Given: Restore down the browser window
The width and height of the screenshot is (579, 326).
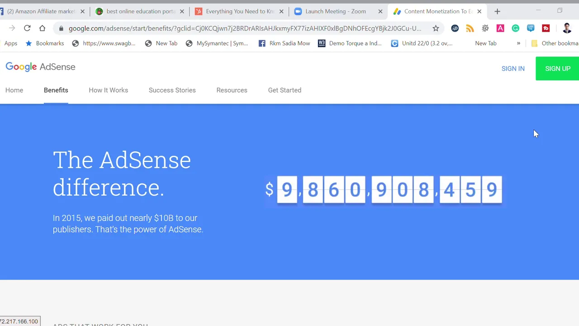Looking at the screenshot, I should click(x=560, y=10).
